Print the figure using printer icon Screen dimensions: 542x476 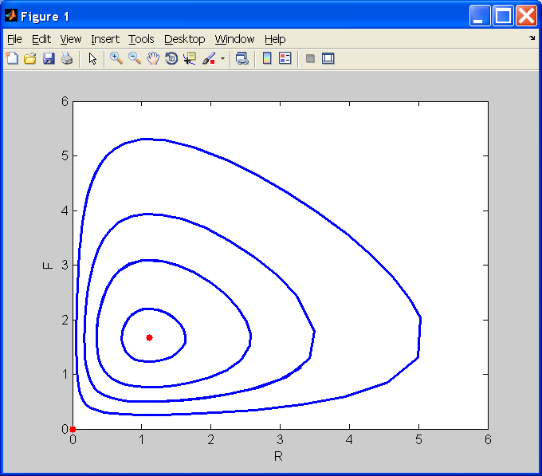(x=67, y=58)
